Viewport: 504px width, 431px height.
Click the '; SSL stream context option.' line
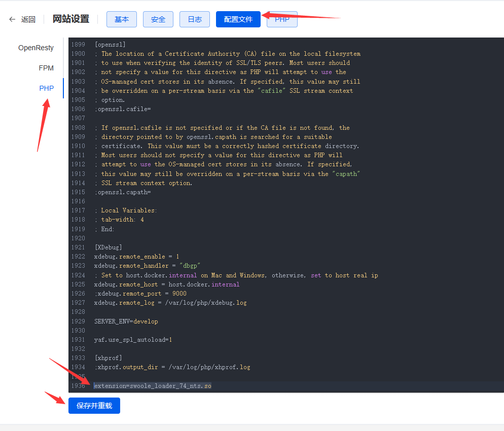point(143,183)
